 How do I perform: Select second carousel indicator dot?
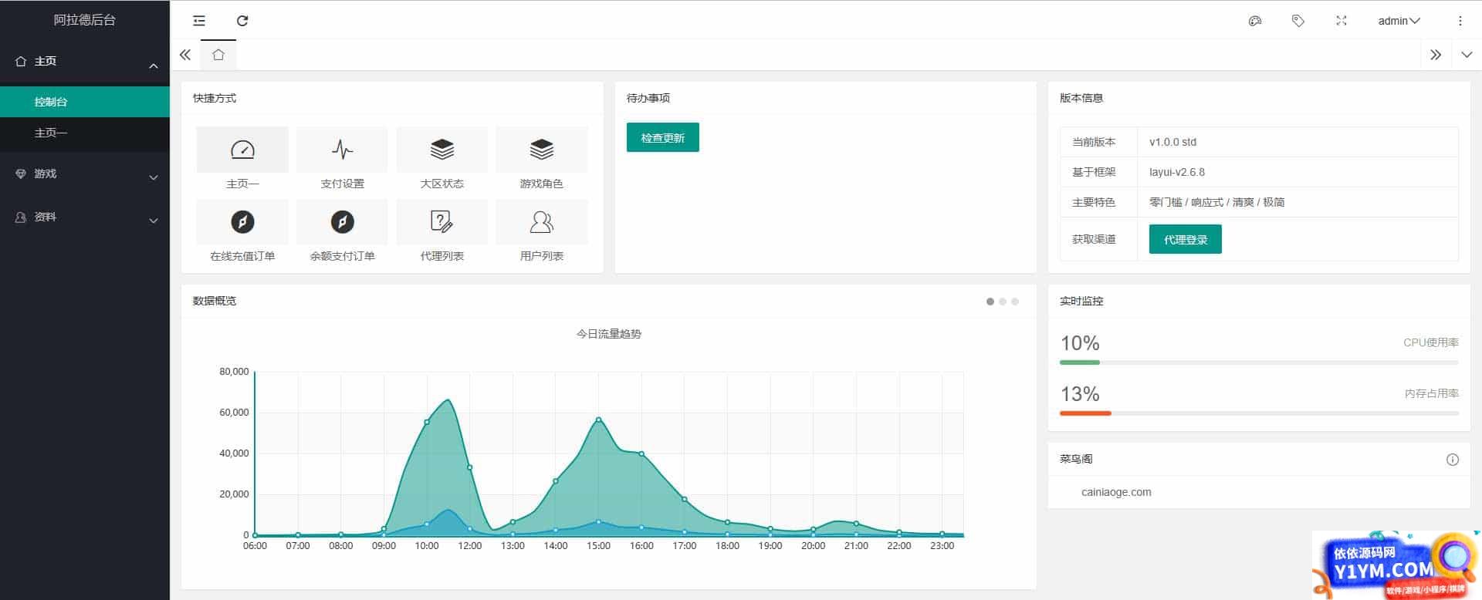point(1003,302)
